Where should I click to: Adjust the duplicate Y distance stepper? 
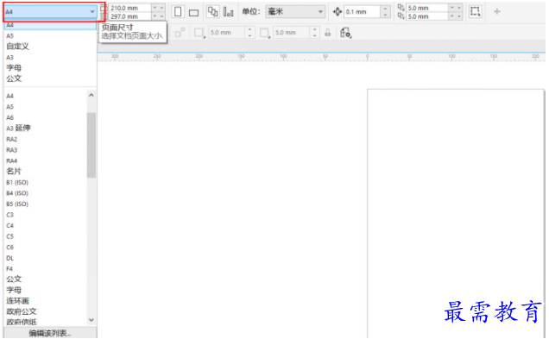coord(456,16)
